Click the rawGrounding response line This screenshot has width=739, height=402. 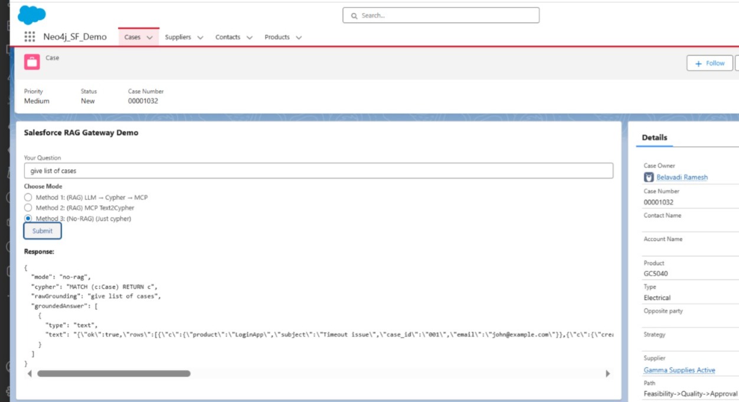pos(96,296)
